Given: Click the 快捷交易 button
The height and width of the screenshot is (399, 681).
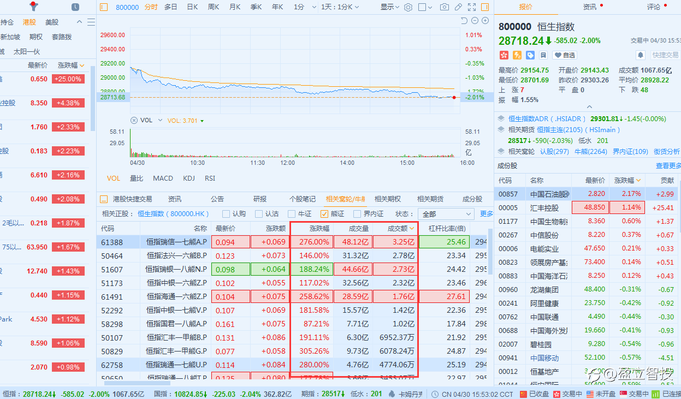Looking at the screenshot, I should pyautogui.click(x=665, y=55).
